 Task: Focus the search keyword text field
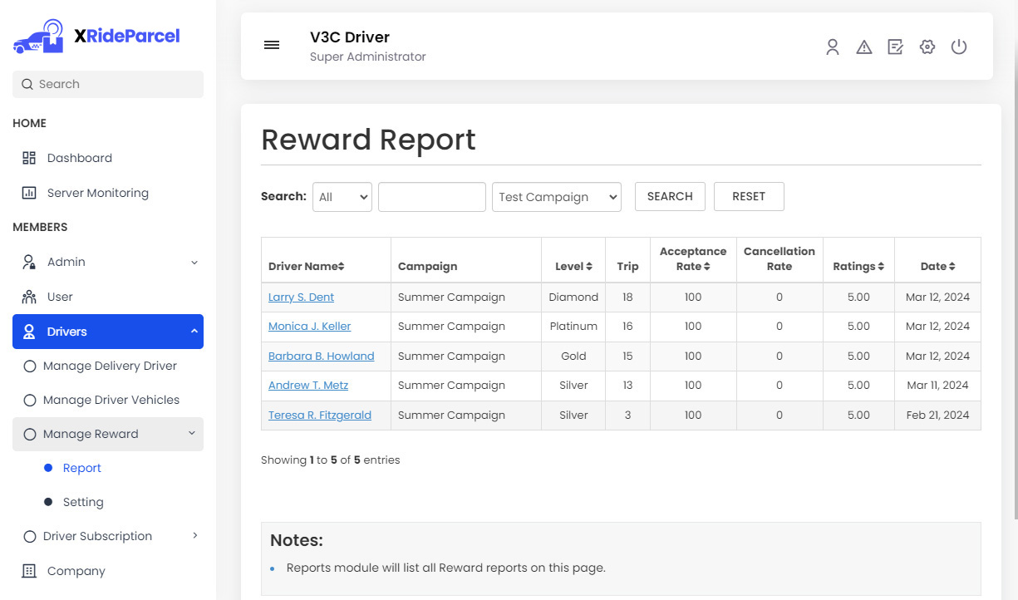[x=431, y=197]
